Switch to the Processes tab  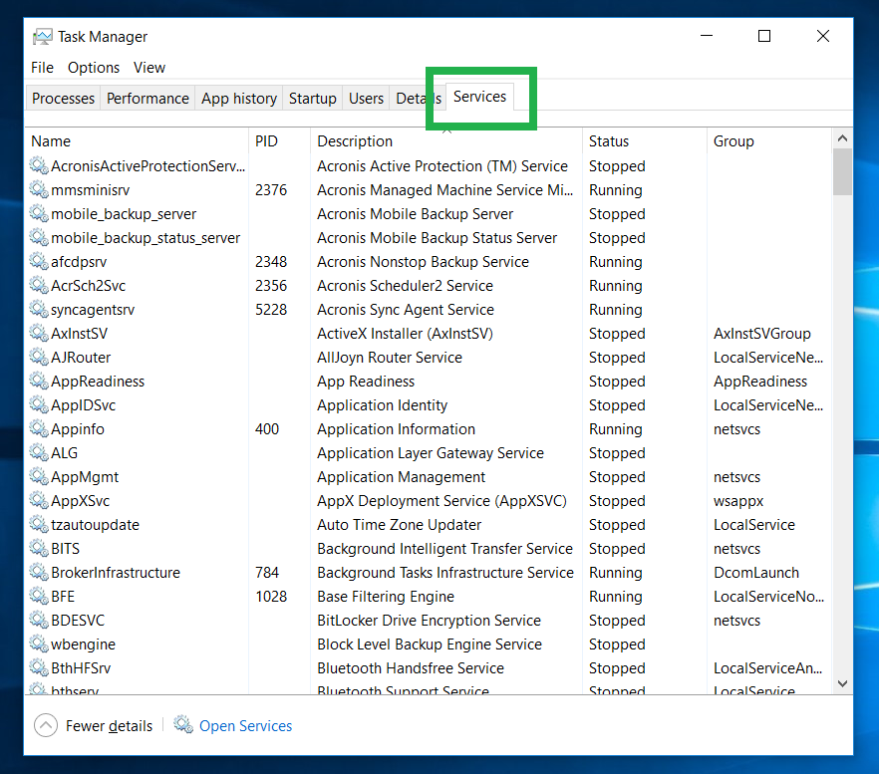(64, 99)
